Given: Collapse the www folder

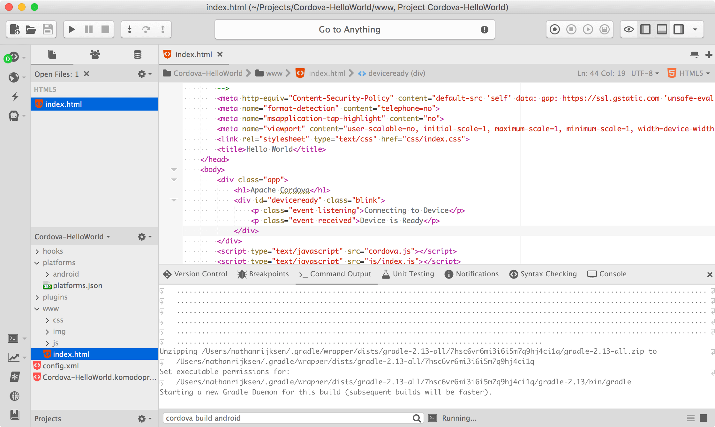Looking at the screenshot, I should click(x=37, y=309).
